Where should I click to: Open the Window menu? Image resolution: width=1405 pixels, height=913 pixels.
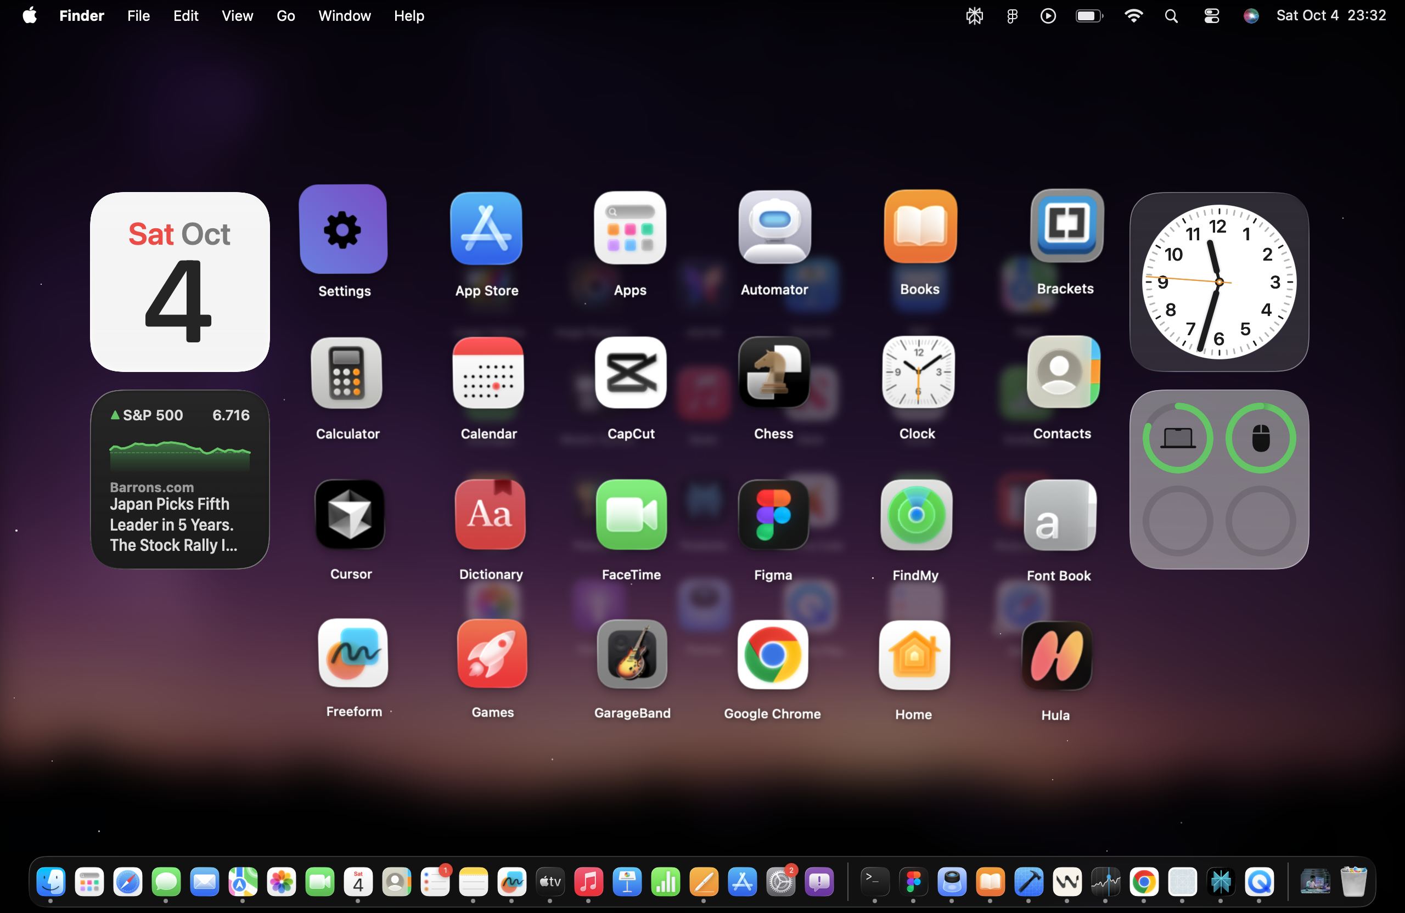tap(344, 16)
